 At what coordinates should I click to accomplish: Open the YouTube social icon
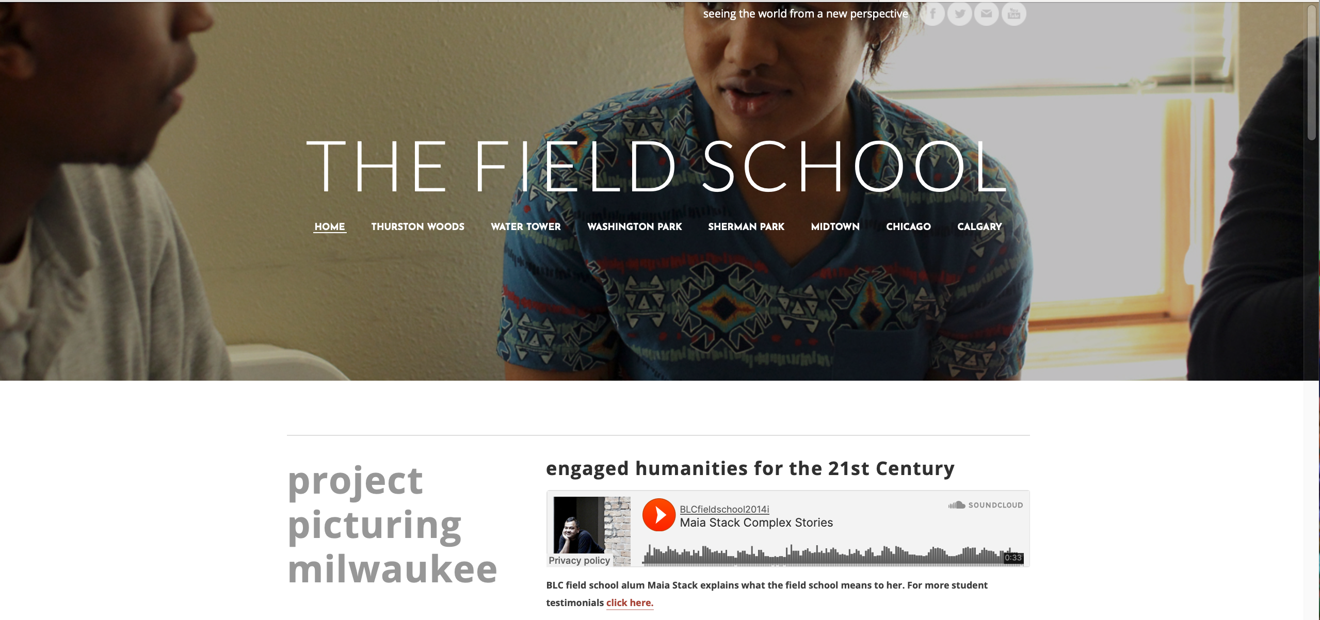point(1013,14)
